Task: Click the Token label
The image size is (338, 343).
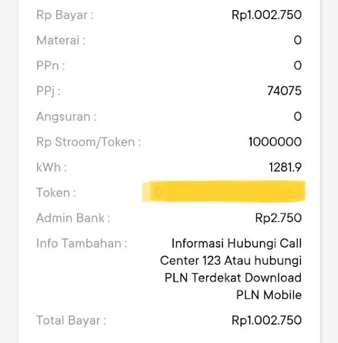Action: [x=56, y=193]
